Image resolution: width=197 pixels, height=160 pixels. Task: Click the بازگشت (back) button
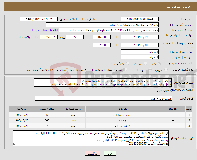[x=92, y=153]
